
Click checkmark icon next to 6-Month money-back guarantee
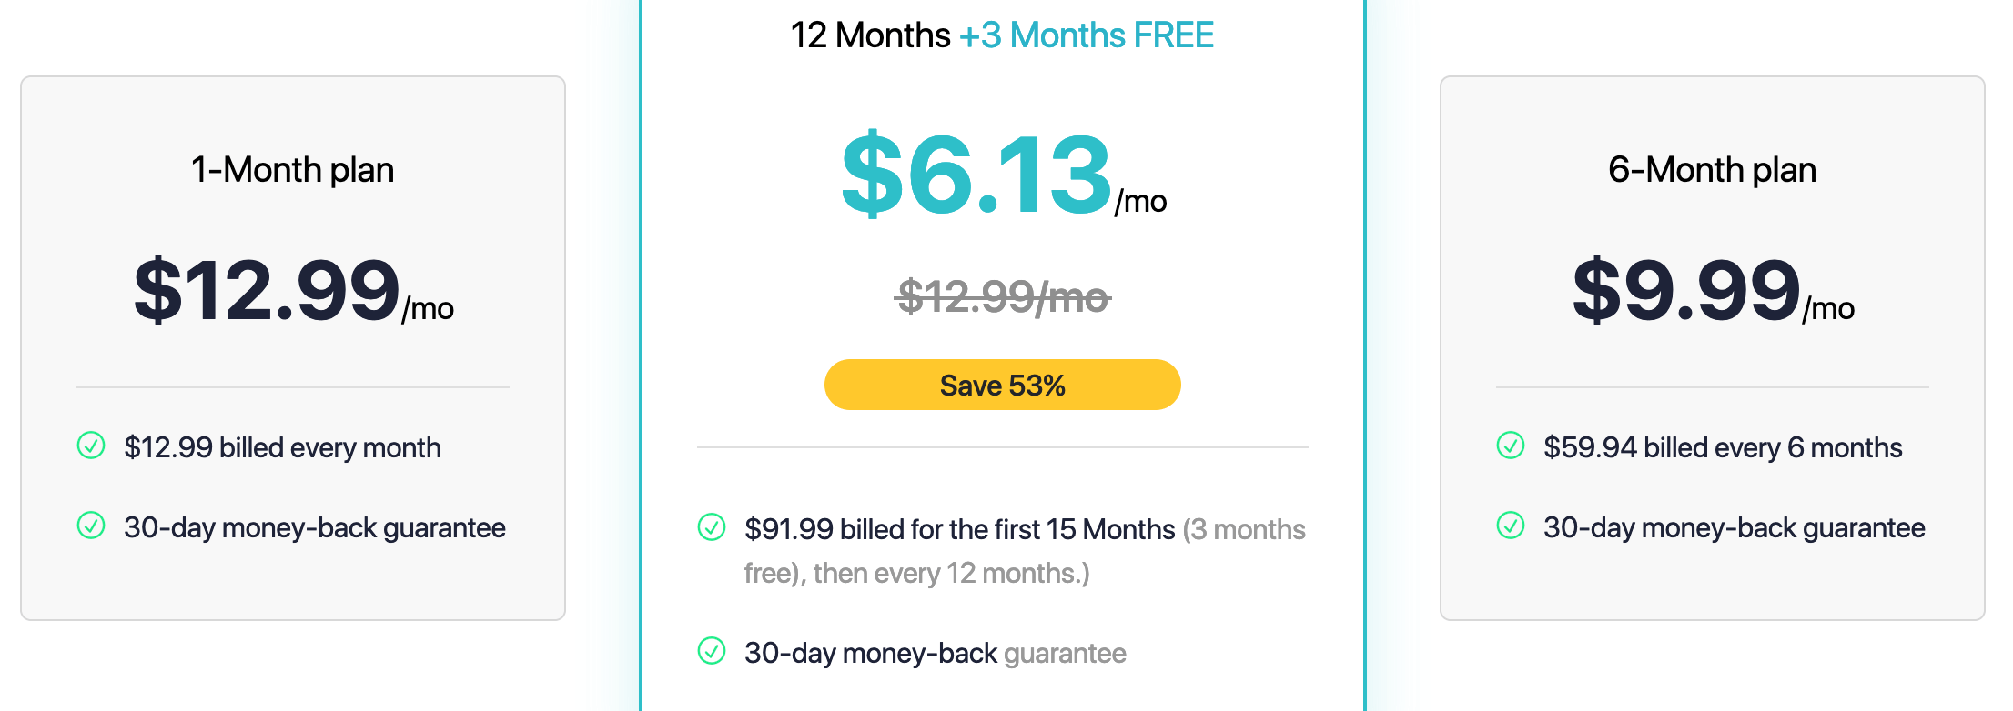[1511, 526]
